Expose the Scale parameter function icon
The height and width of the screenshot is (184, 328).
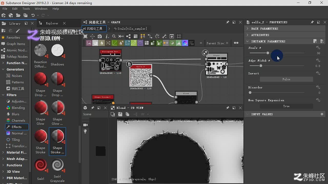318,48
